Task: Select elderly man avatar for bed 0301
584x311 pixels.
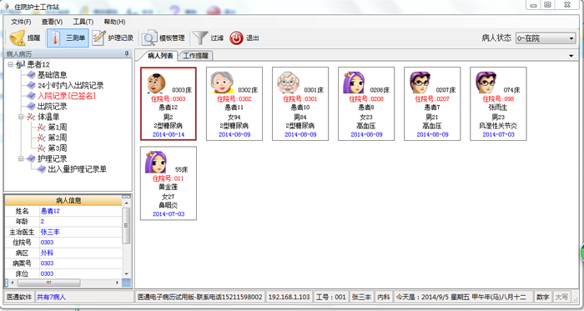Action: point(289,83)
